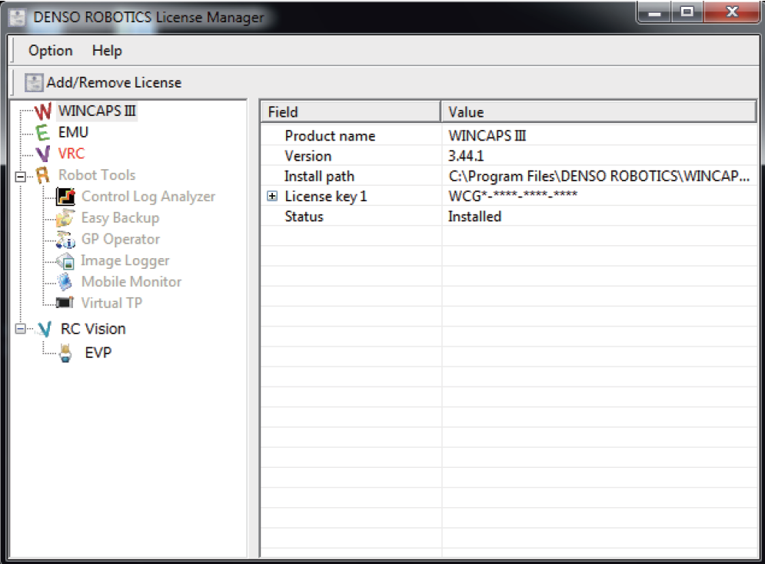Viewport: 765px width, 564px height.
Task: Select Virtual TP label in tree
Action: click(111, 304)
